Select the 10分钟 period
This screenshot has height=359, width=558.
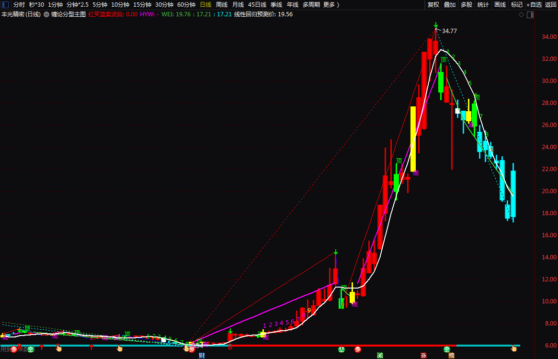click(x=120, y=5)
